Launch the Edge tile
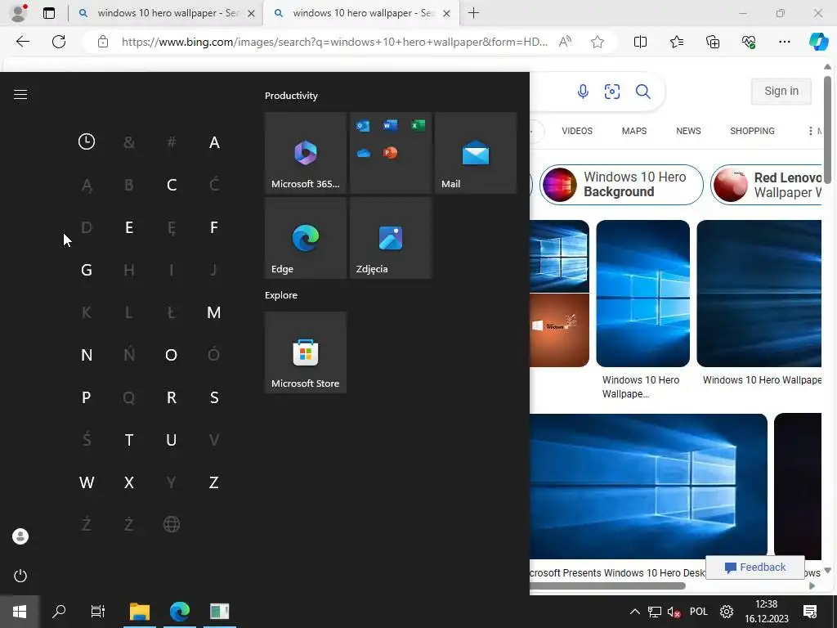This screenshot has width=837, height=628. [x=306, y=238]
